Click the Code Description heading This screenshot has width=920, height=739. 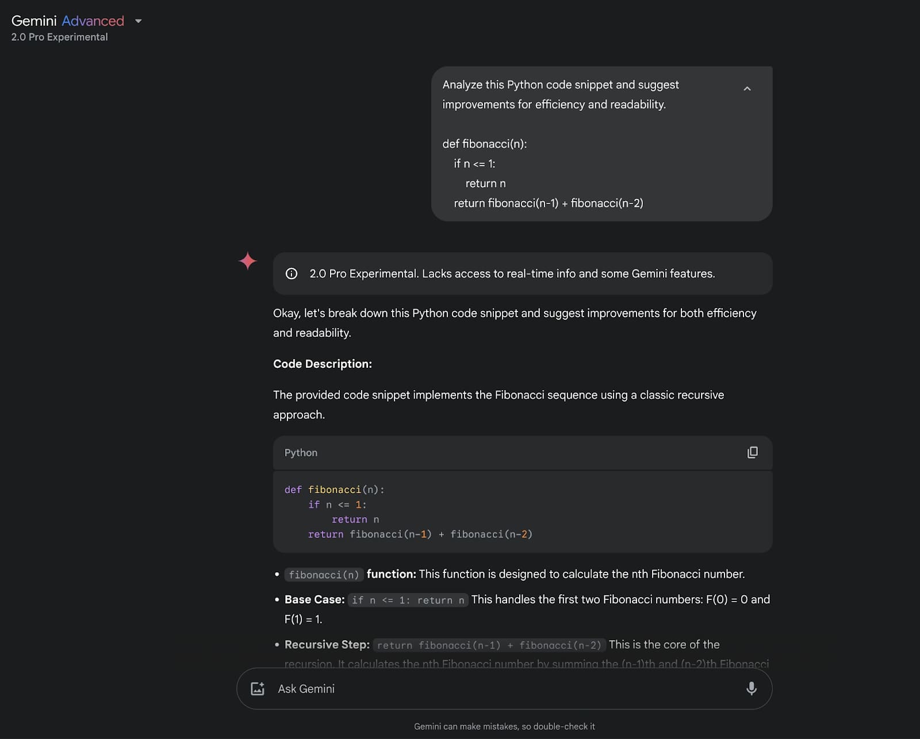[323, 364]
